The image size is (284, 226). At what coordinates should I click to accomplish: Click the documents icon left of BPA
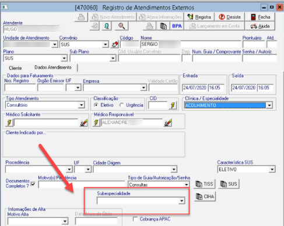tap(163, 26)
